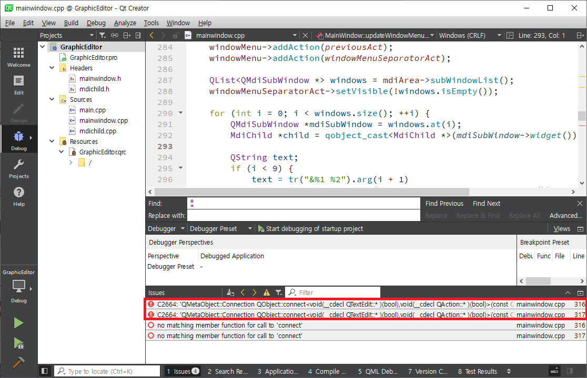Open the Views menu in debugger toolbar
Image resolution: width=587 pixels, height=378 pixels.
pyautogui.click(x=562, y=228)
